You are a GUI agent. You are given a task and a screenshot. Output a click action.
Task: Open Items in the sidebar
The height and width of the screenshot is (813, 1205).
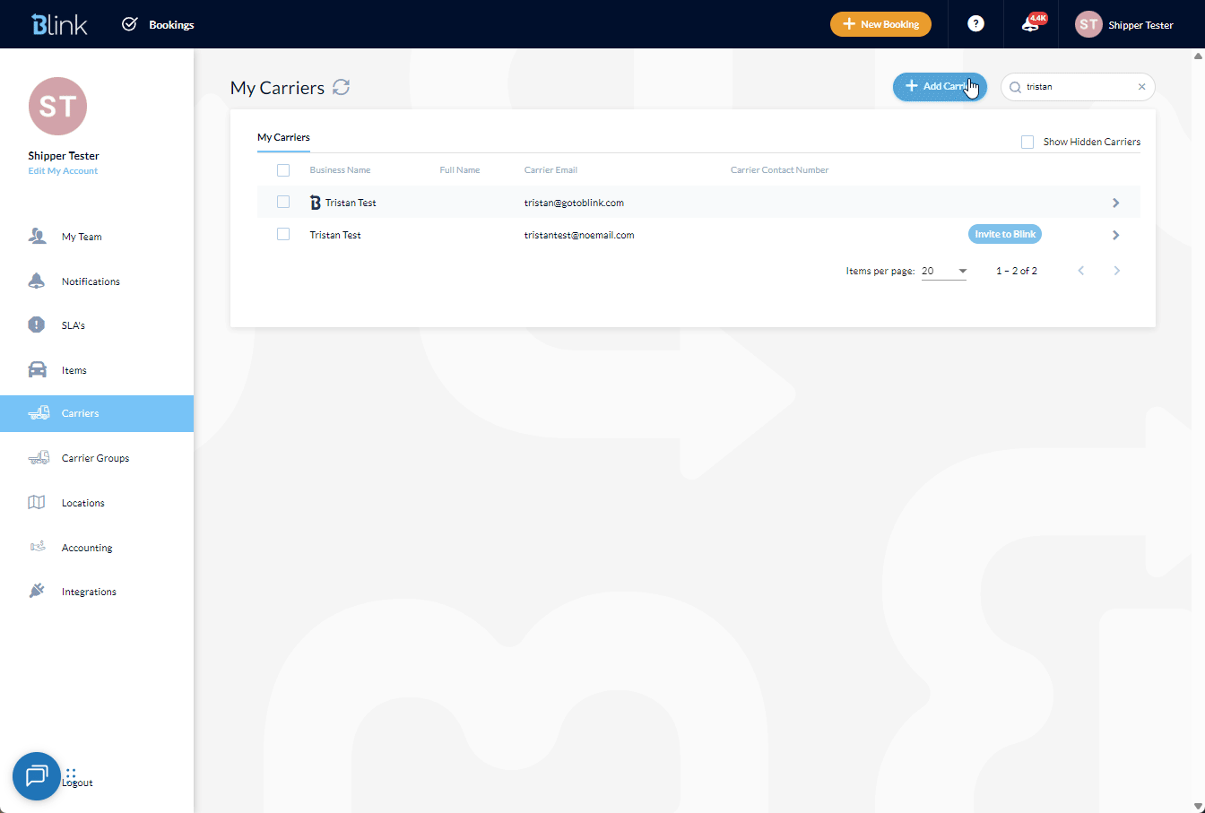click(x=74, y=370)
